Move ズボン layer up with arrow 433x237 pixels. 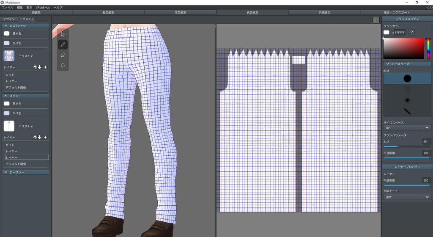coord(35,137)
